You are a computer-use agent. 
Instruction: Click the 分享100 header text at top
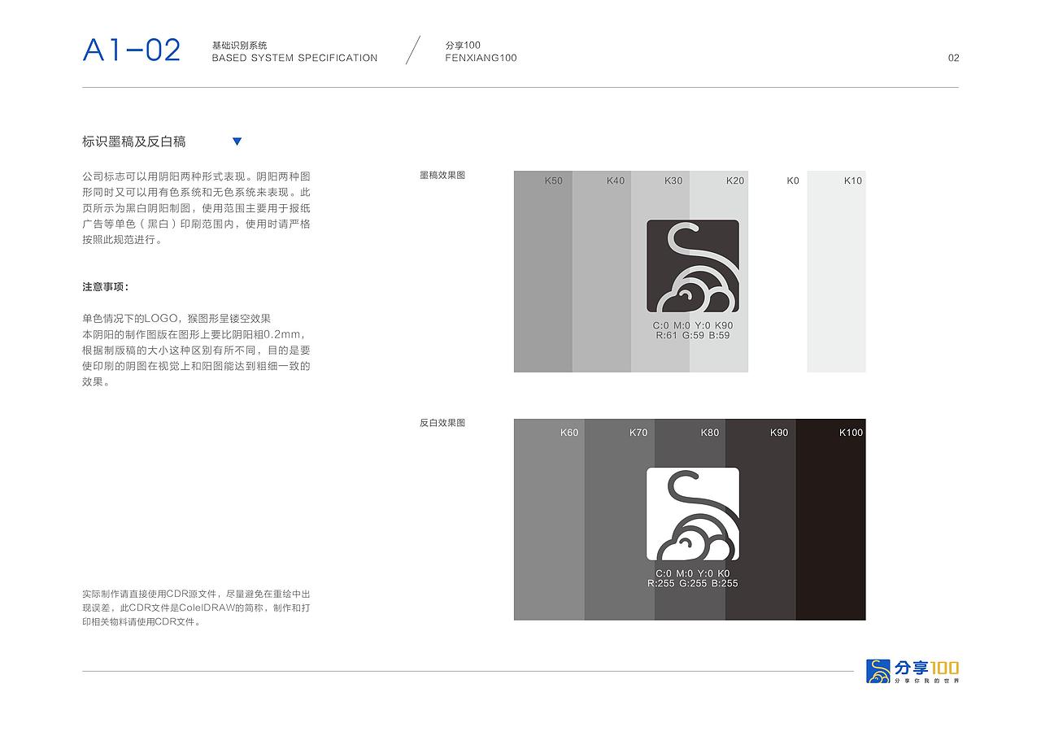[464, 46]
